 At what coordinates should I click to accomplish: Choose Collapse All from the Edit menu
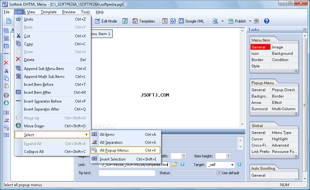53,152
